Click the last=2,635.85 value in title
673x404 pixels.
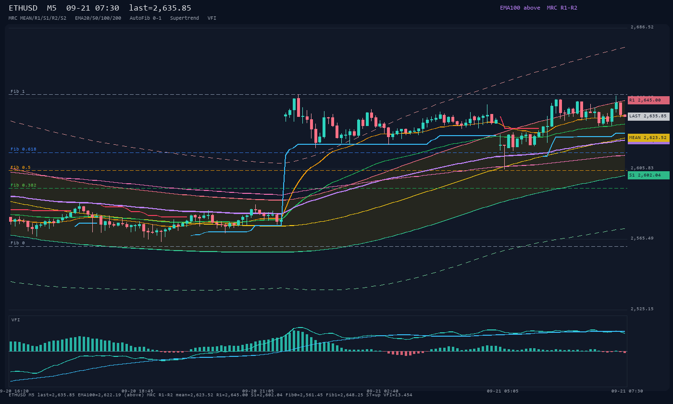click(x=160, y=8)
